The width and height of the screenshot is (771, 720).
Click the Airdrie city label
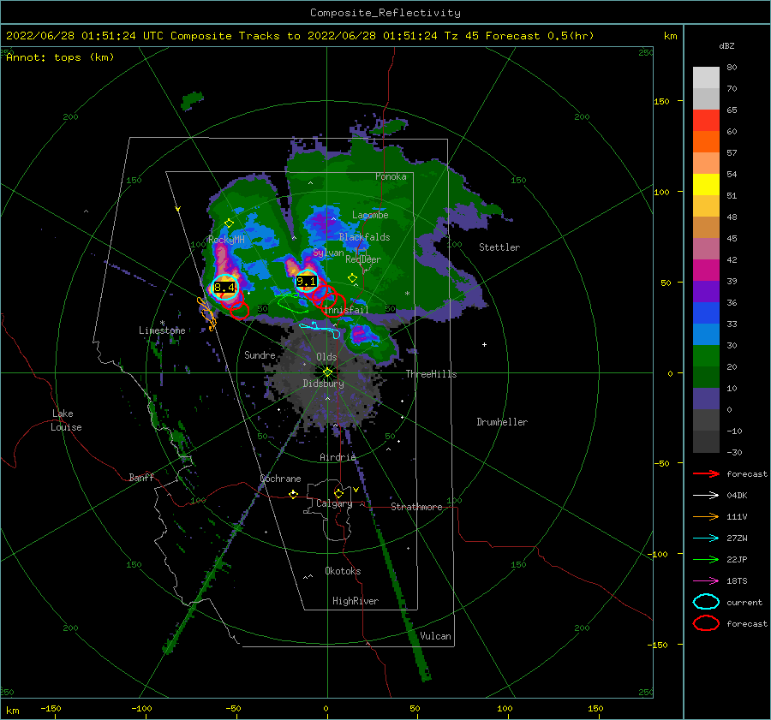tap(338, 457)
